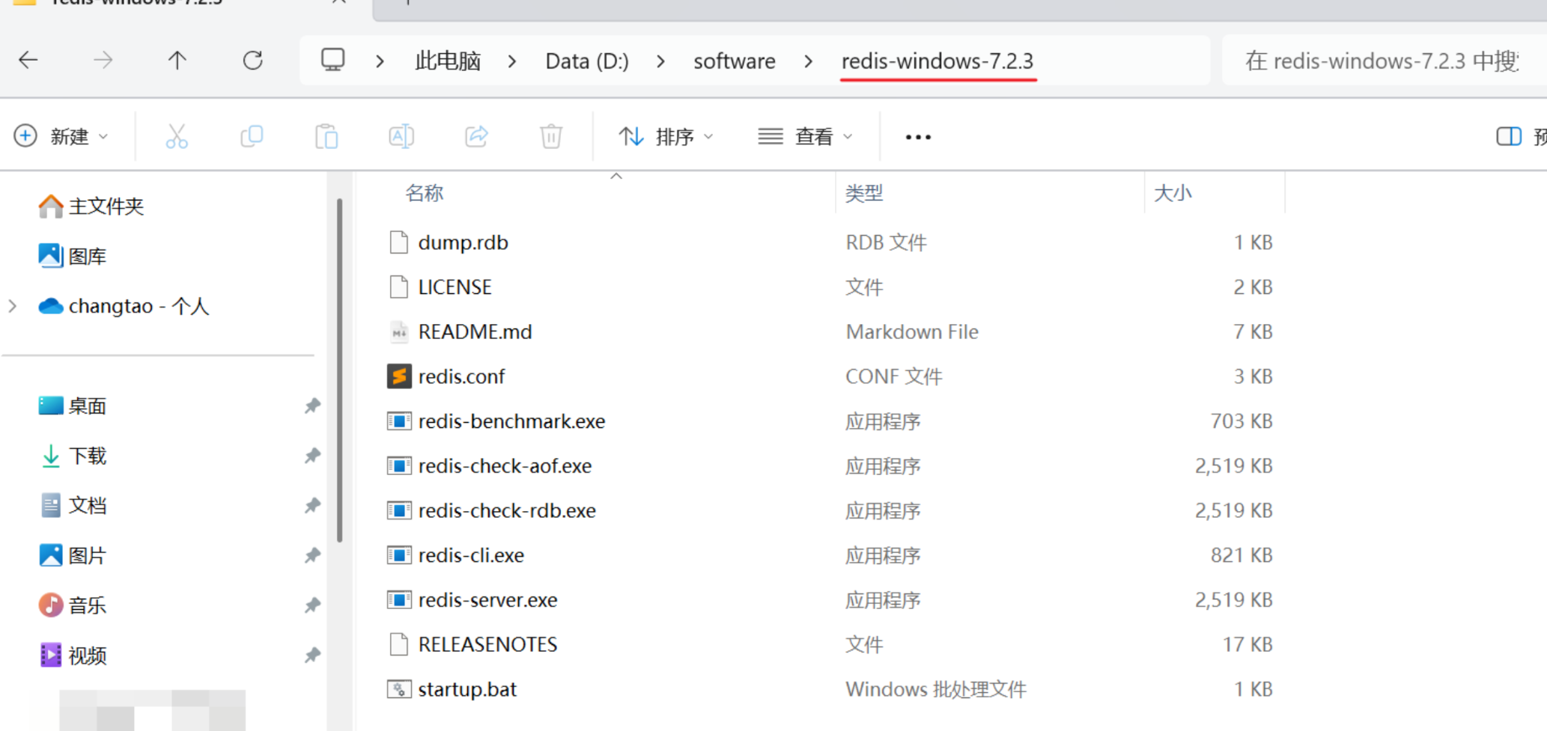The width and height of the screenshot is (1547, 731).
Task: Open 图库 in the sidebar
Action: [x=72, y=256]
